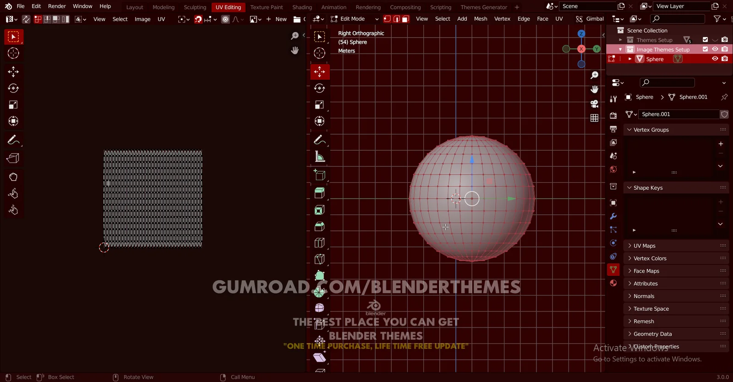The image size is (733, 382).
Task: Switch mesh to face select mode
Action: point(405,19)
